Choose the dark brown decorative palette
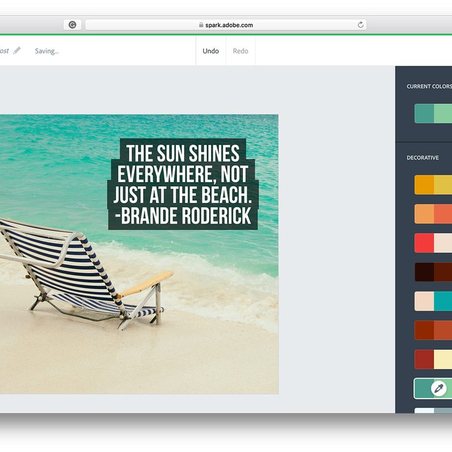Viewport: 452px width, 452px height. coord(433,272)
